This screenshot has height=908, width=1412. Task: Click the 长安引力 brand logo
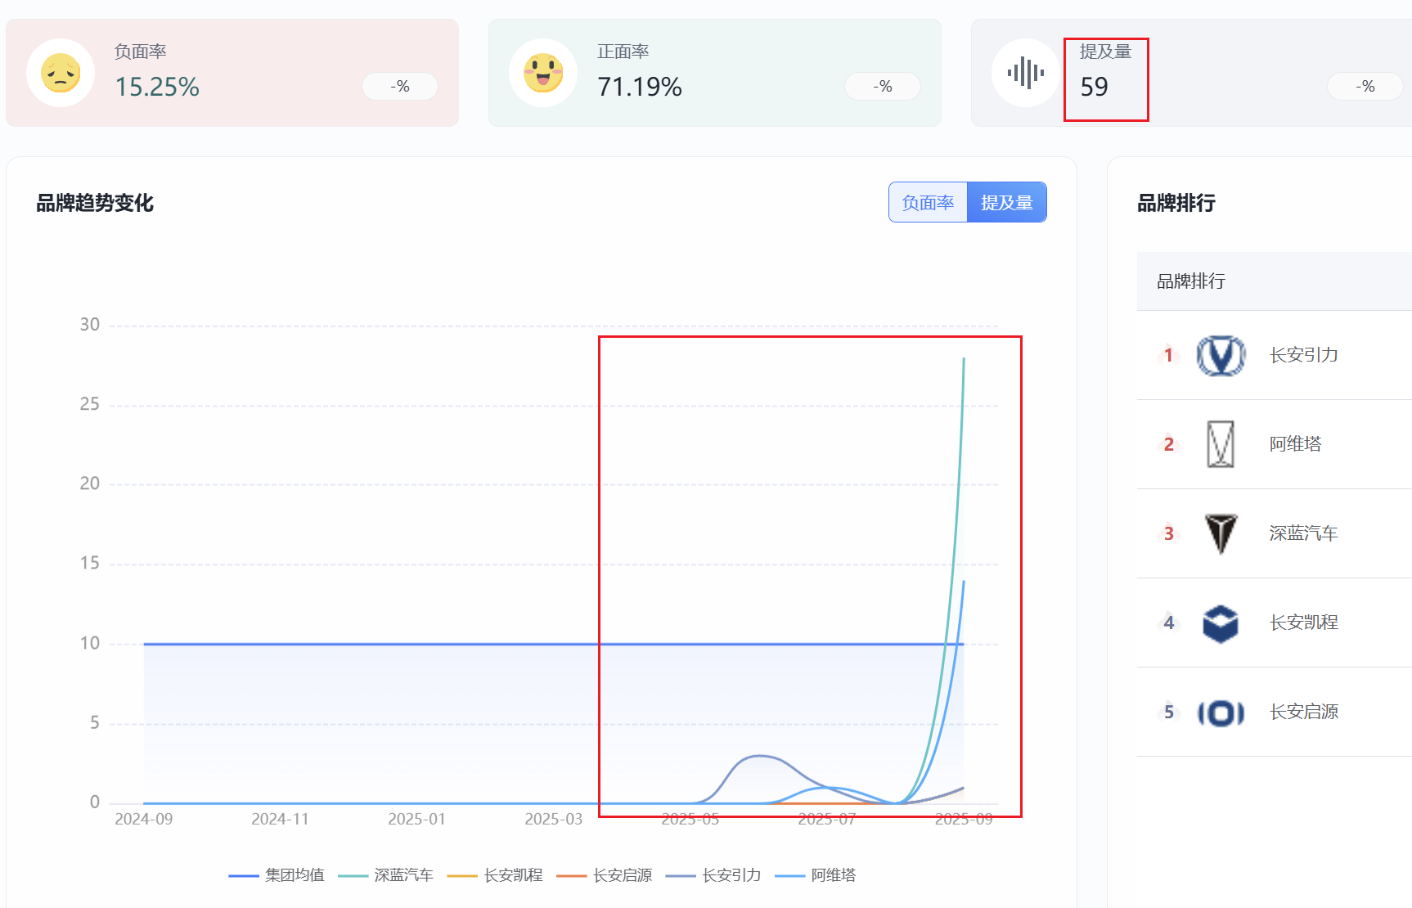(1221, 355)
